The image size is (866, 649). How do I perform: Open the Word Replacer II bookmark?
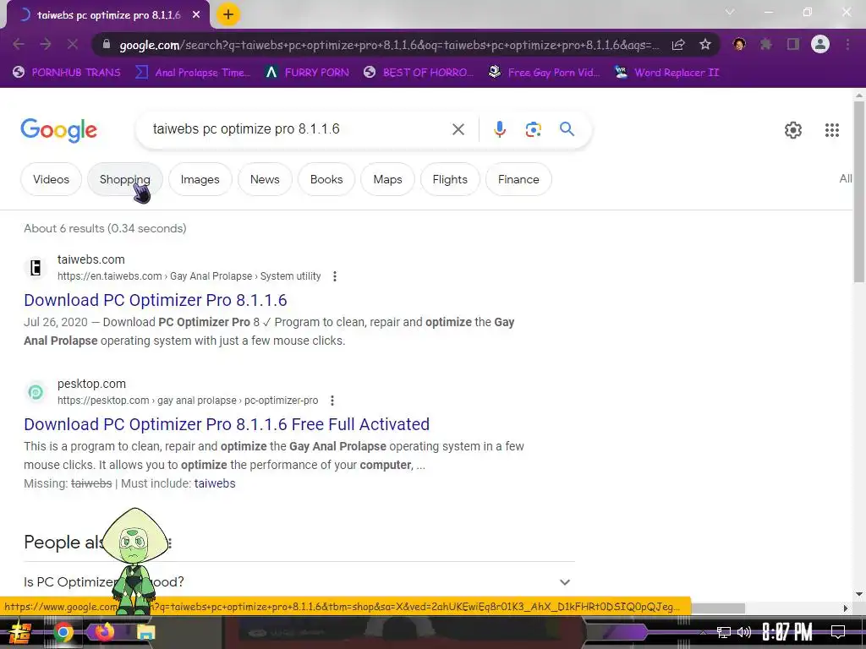click(667, 73)
